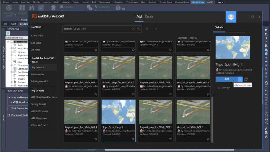The width and height of the screenshot is (270, 152).
Task: Open the Olympia Project group
Action: [39, 125]
